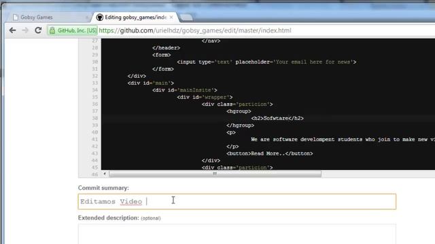Click the <div id='main'> code line
The image size is (435, 244).
click(x=151, y=83)
